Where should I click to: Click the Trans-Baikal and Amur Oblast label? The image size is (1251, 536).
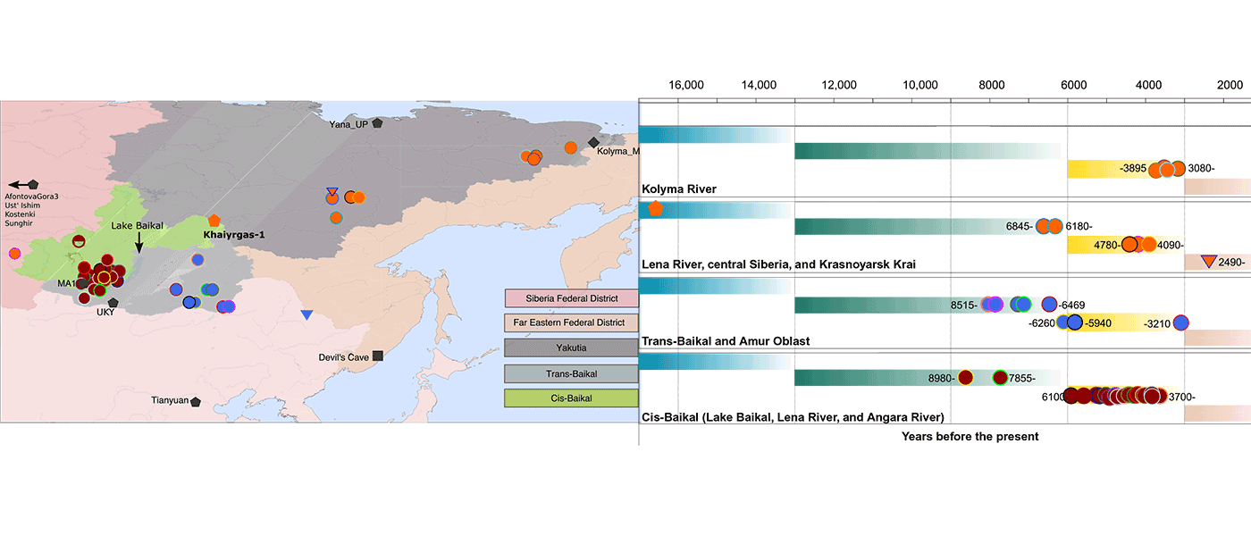(726, 340)
